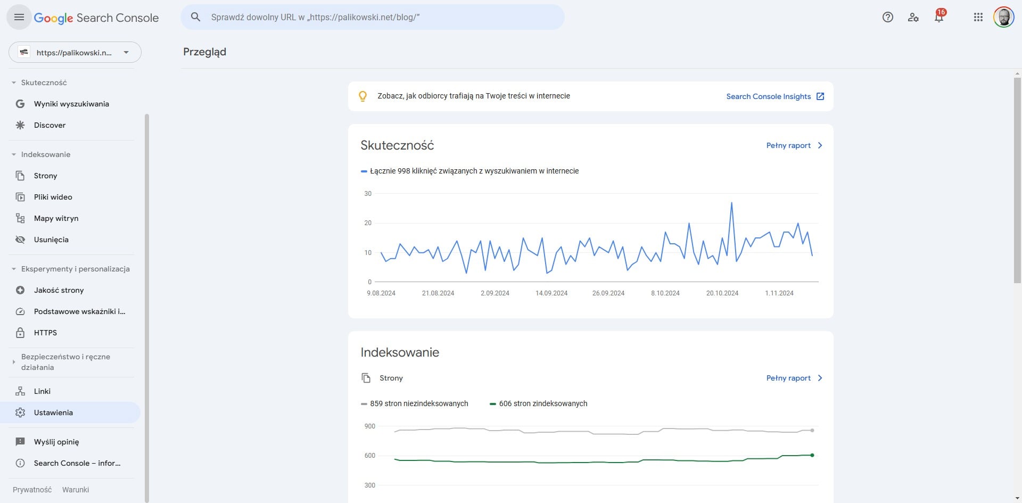Image resolution: width=1022 pixels, height=503 pixels.
Task: Click the account profile avatar
Action: [x=1003, y=18]
